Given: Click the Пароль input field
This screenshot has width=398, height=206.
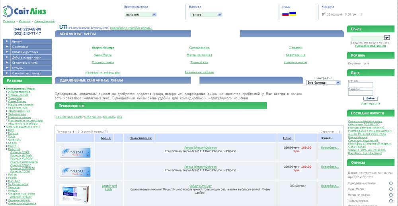Looking at the screenshot, I should [361, 93].
